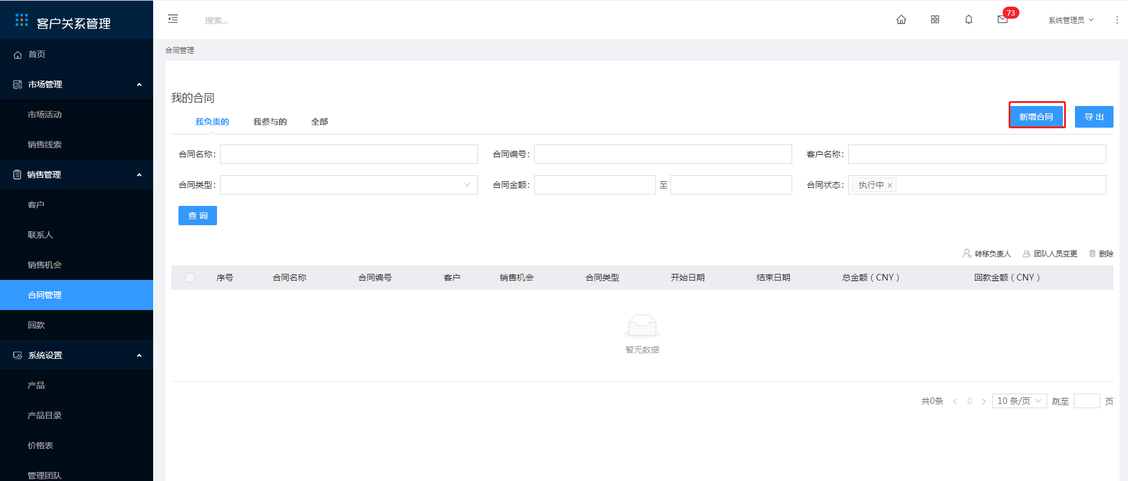
Task: Click the 删除 link text
Action: pyautogui.click(x=1106, y=254)
